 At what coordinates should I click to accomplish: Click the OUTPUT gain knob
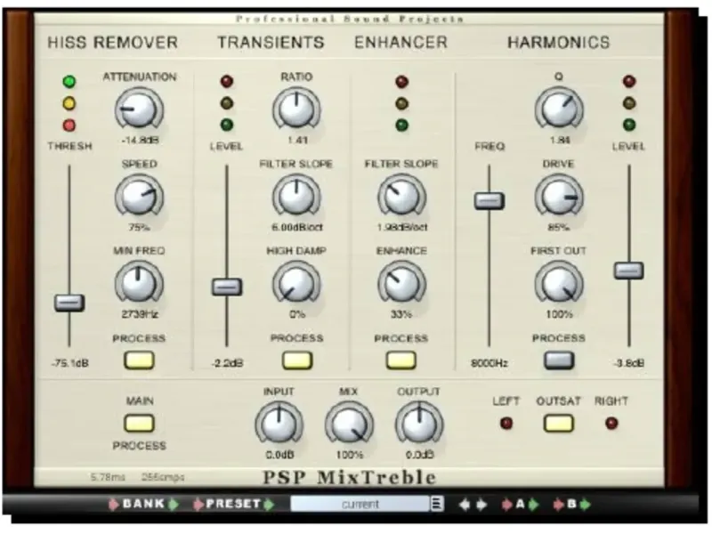[x=419, y=425]
